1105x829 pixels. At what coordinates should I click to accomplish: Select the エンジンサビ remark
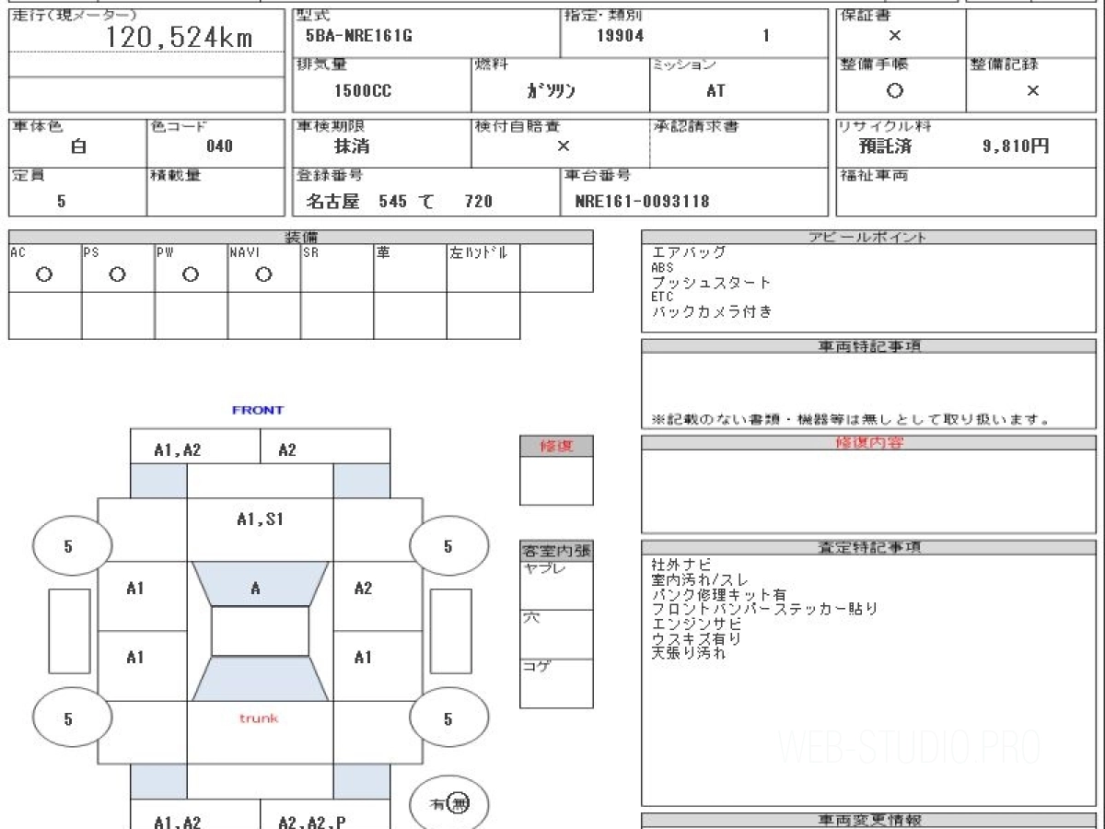pyautogui.click(x=696, y=624)
